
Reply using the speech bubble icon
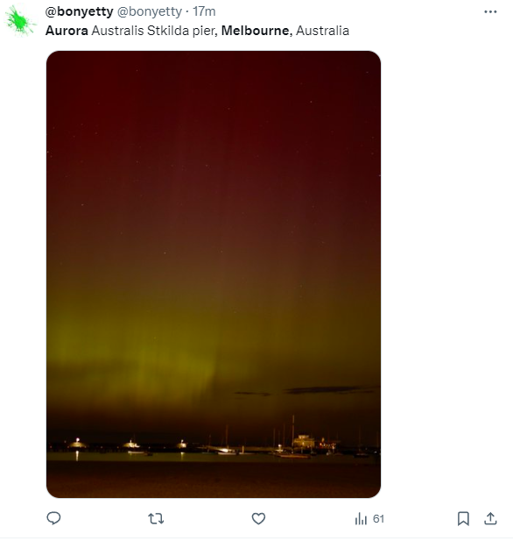(53, 518)
